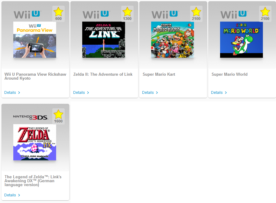Click the 600 star points badge
This screenshot has height=203, width=276.
(58, 14)
